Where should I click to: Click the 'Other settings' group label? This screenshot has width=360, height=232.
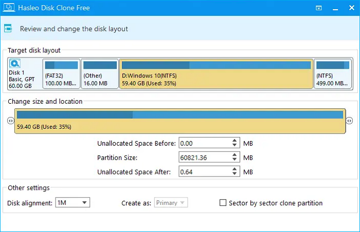click(x=29, y=188)
